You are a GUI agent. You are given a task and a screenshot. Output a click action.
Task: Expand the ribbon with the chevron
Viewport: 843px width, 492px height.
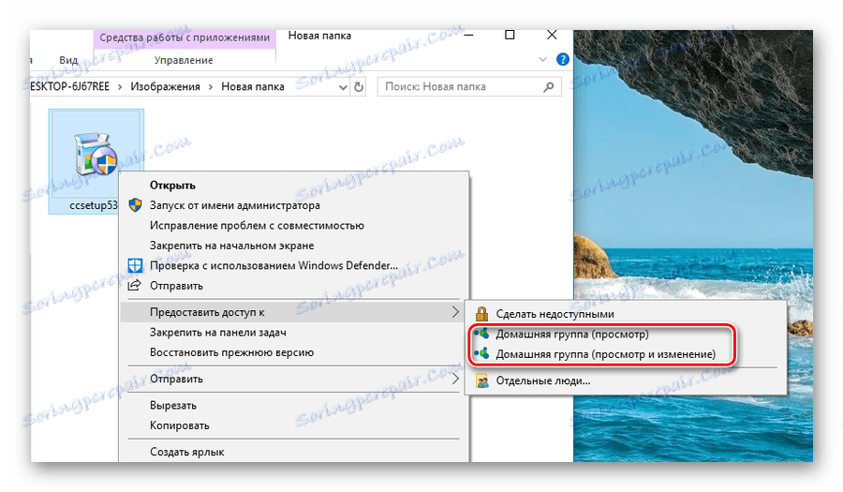coord(542,59)
